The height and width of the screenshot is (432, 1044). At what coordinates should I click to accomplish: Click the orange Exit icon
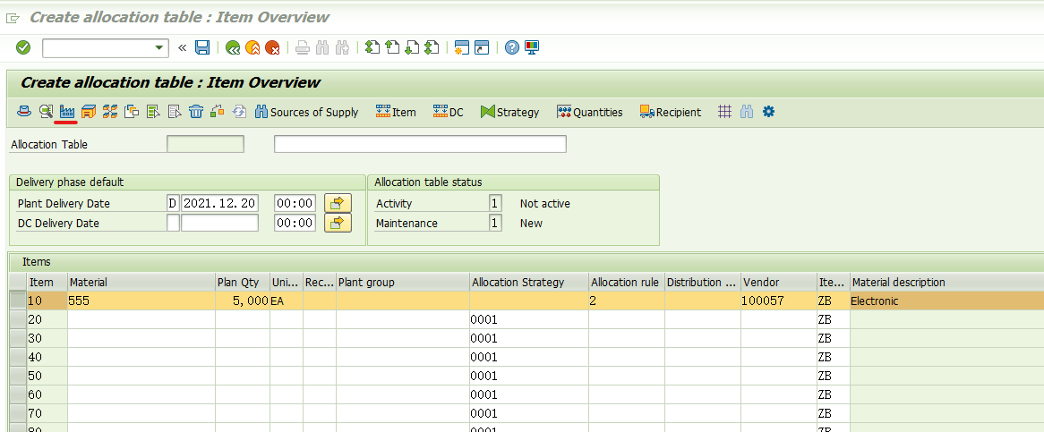pos(252,47)
